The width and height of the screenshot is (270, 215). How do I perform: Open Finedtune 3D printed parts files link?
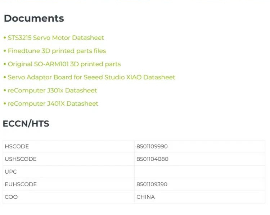pyautogui.click(x=57, y=51)
